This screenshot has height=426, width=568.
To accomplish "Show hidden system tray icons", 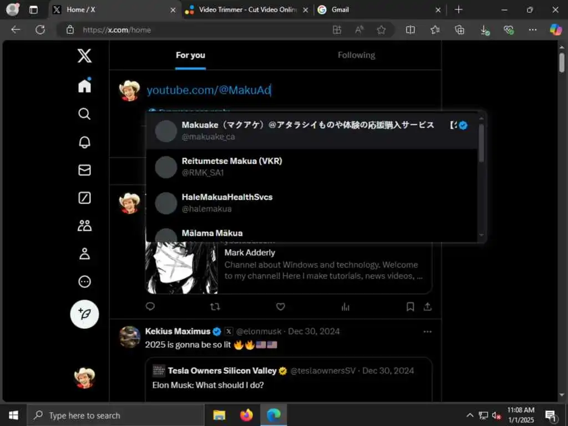I will tap(470, 415).
